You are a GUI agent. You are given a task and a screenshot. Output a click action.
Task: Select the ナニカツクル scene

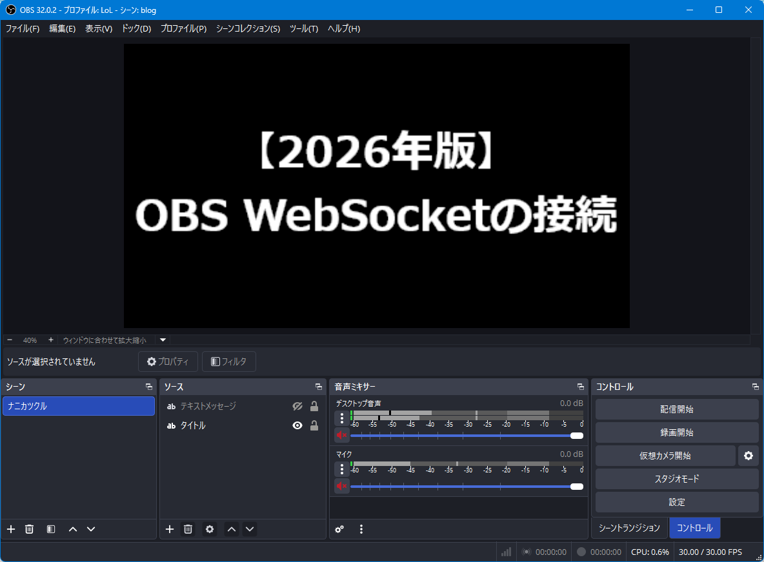coord(78,406)
